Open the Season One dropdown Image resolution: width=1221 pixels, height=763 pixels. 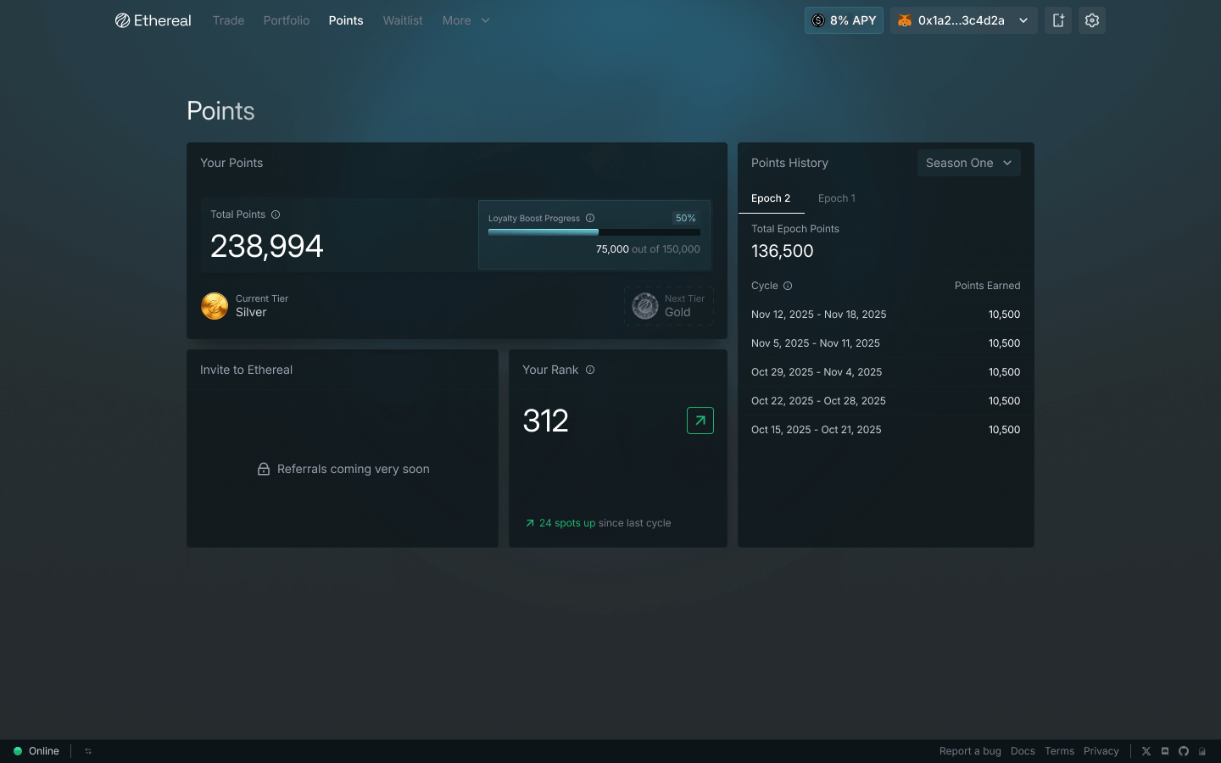click(x=968, y=163)
